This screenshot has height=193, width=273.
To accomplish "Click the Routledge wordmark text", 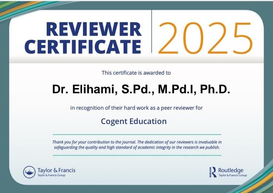I will click(231, 170).
